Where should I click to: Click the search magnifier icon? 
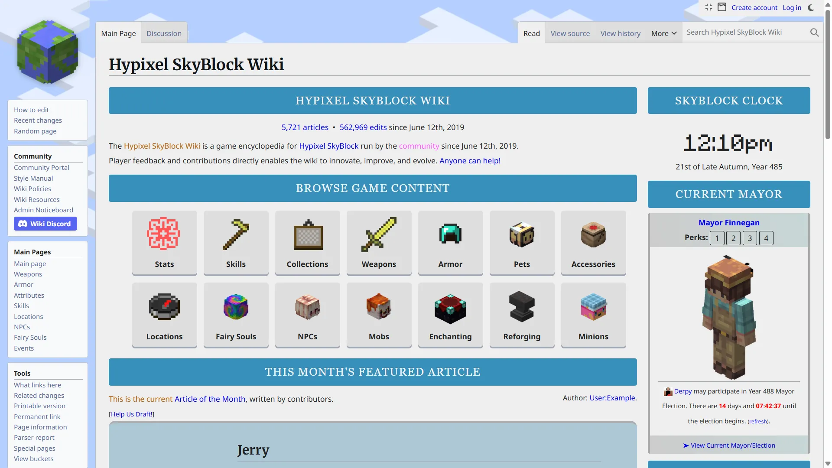pyautogui.click(x=814, y=32)
